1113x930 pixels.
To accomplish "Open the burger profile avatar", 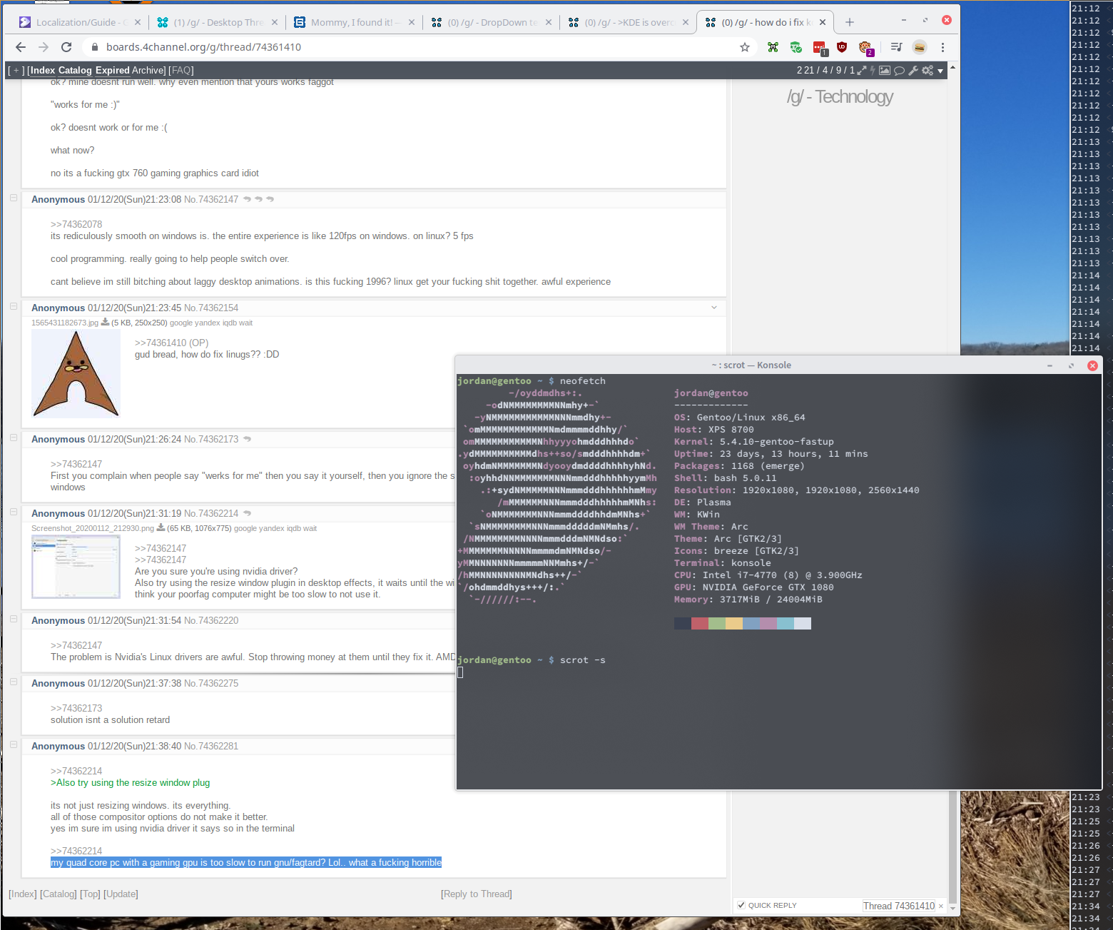I will 920,47.
